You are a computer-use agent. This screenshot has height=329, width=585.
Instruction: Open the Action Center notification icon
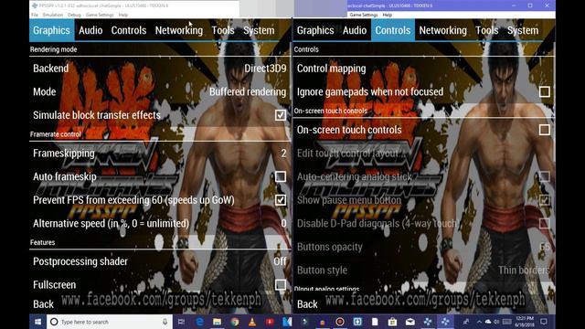(544, 322)
